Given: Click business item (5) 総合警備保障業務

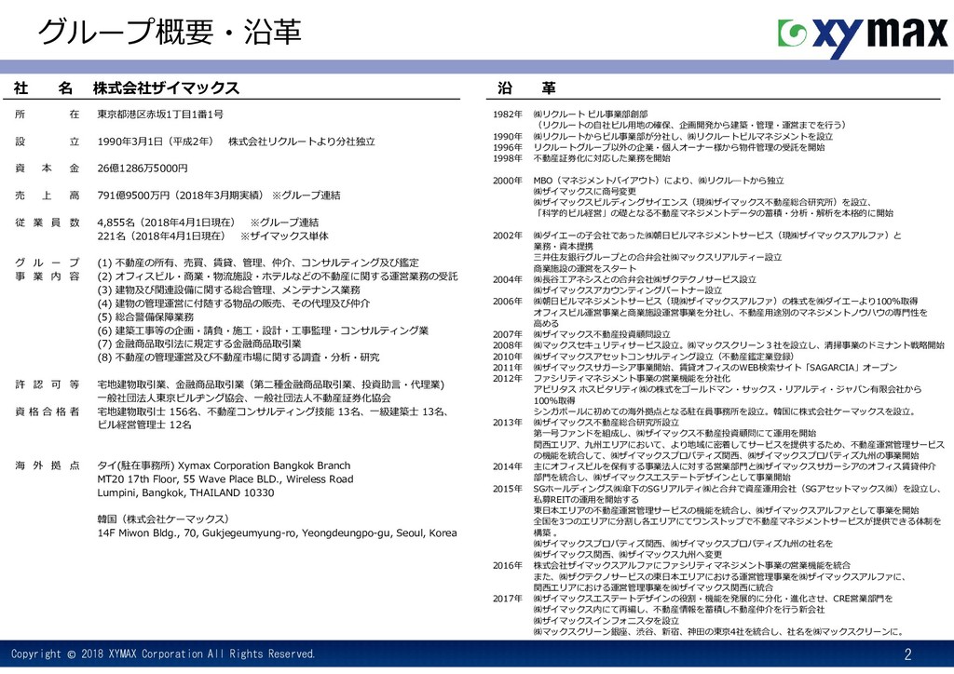Looking at the screenshot, I should pyautogui.click(x=145, y=317).
